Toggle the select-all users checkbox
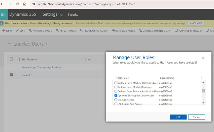 click(11, 59)
